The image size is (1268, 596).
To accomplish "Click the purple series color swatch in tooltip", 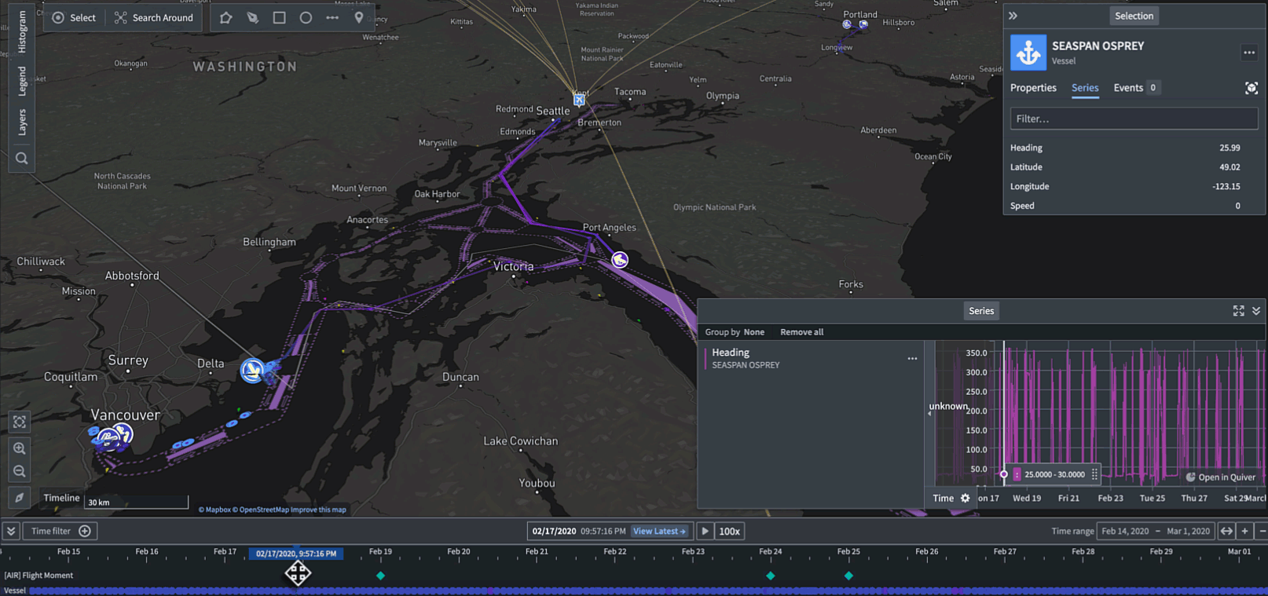I will (x=1017, y=474).
